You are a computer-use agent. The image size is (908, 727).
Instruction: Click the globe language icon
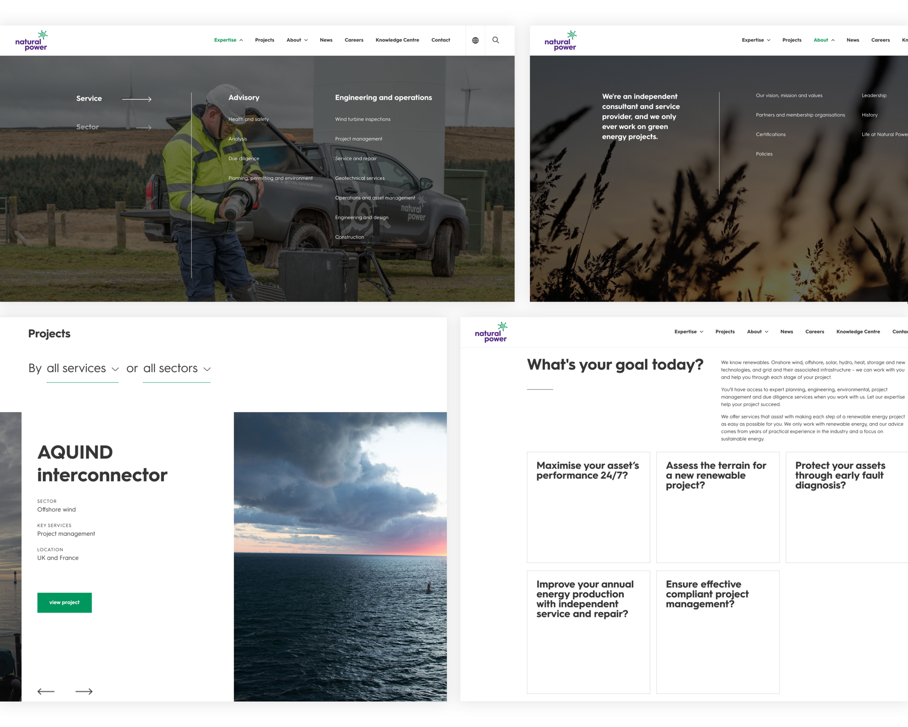[x=475, y=40]
